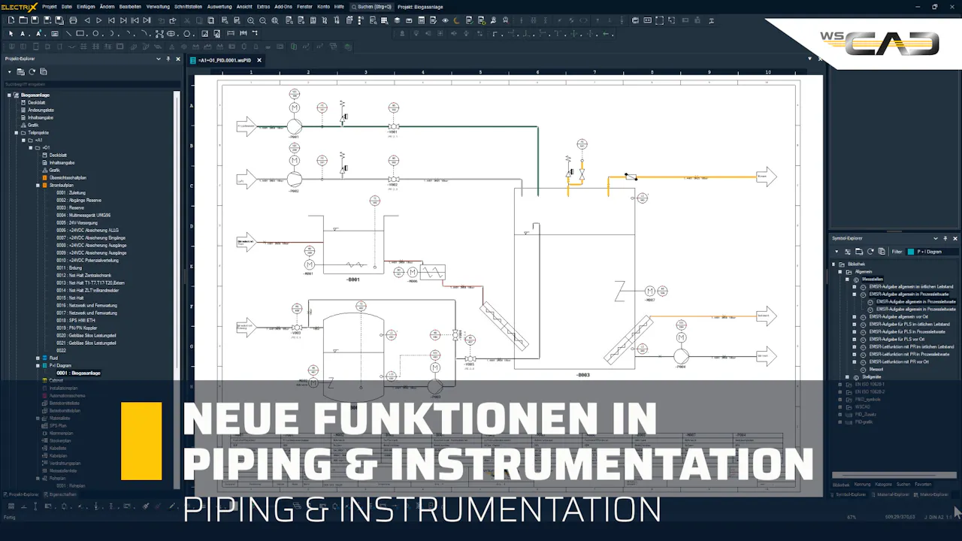Click the Redo arrow toolbar icon
The image size is (962, 541).
click(x=173, y=20)
